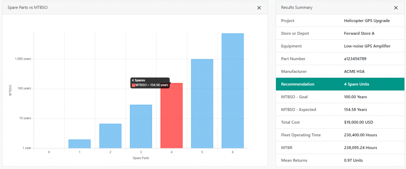Close the Results Summary panel
Viewport: 406px width, 169px height.
pyautogui.click(x=396, y=7)
